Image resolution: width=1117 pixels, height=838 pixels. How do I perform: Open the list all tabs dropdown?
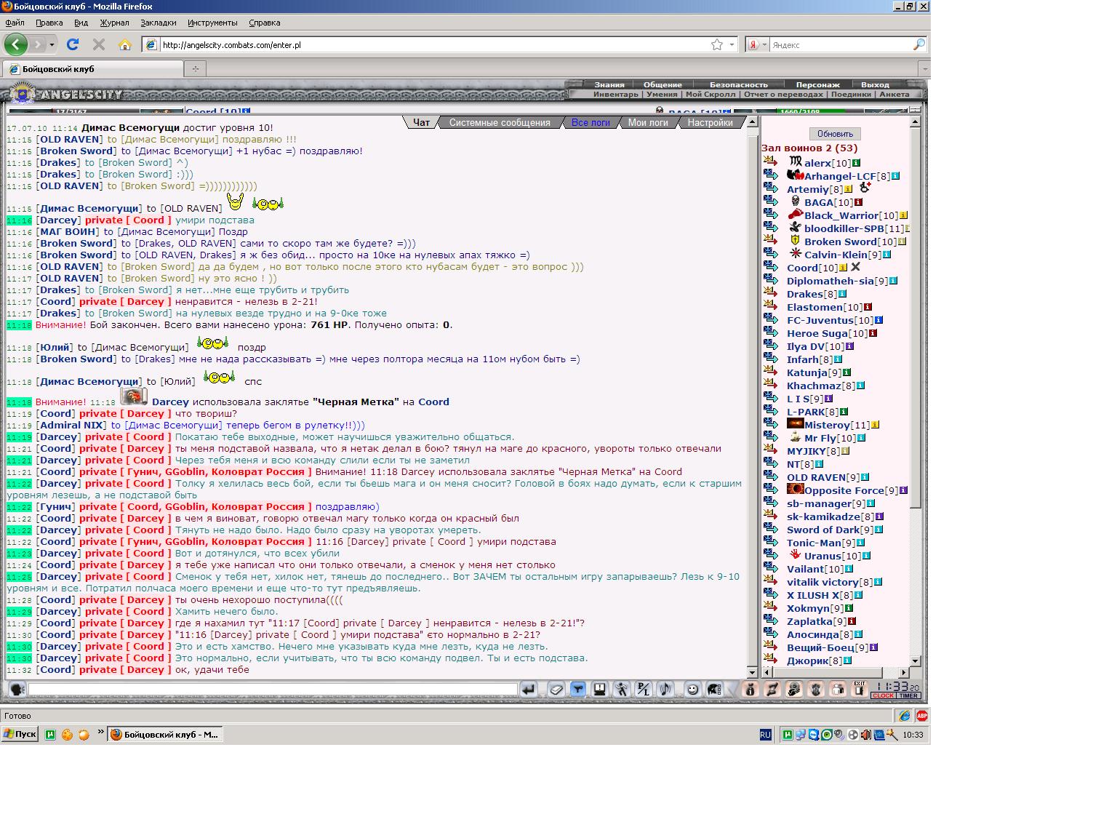coord(924,69)
